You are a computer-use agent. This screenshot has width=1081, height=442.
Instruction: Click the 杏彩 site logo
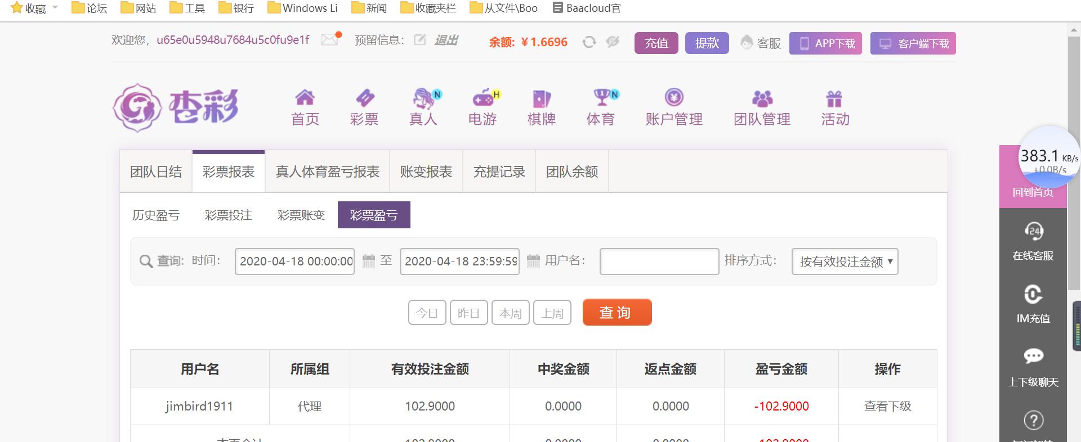click(176, 107)
